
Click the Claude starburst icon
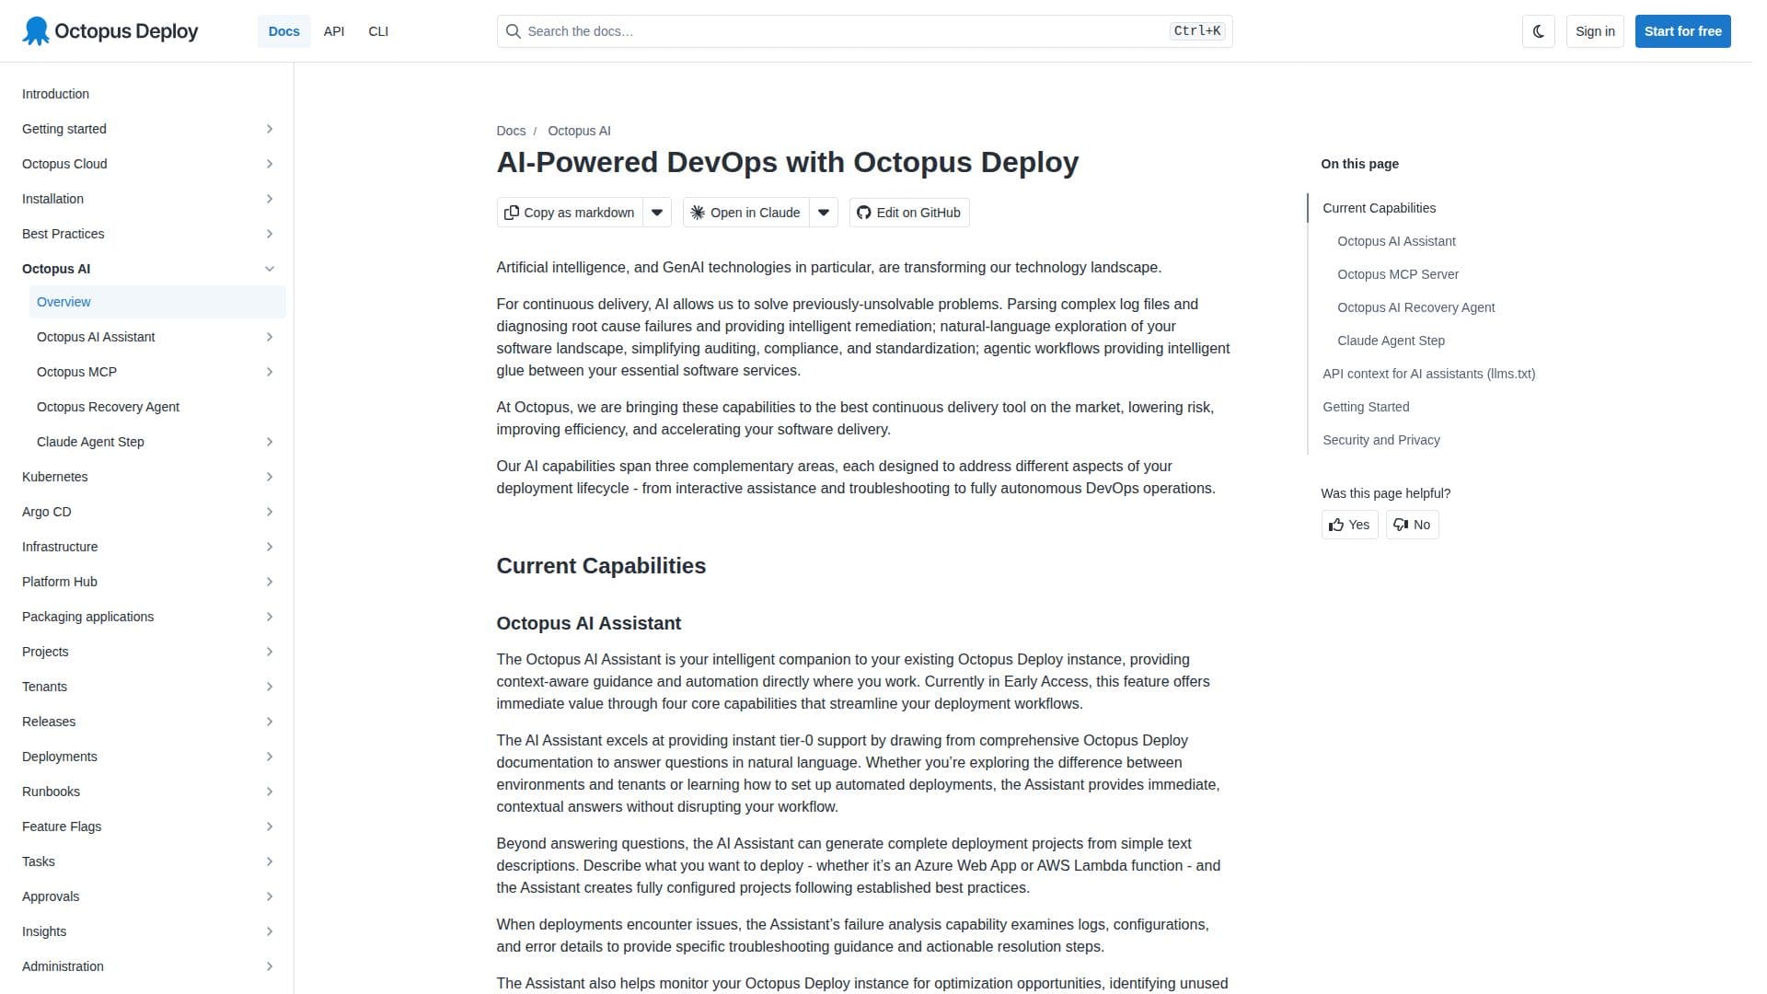698,213
